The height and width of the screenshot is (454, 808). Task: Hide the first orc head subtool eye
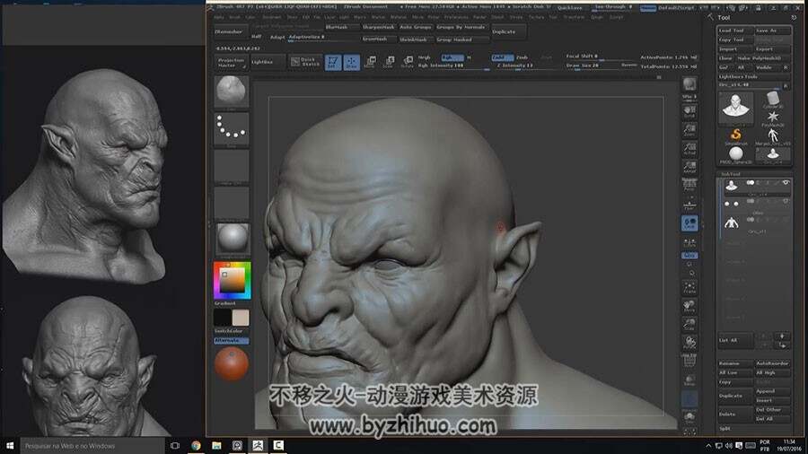coord(786,183)
